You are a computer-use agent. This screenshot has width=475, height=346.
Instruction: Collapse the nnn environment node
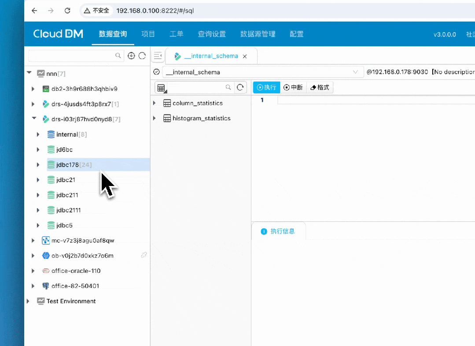[29, 73]
